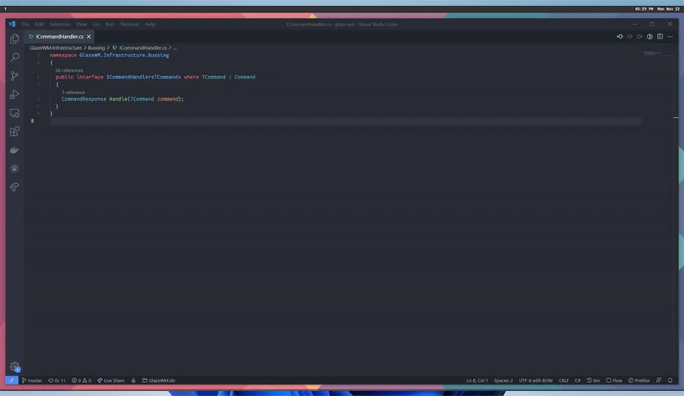The image size is (684, 396).
Task: Open the Remote Explorer view
Action: [x=15, y=113]
